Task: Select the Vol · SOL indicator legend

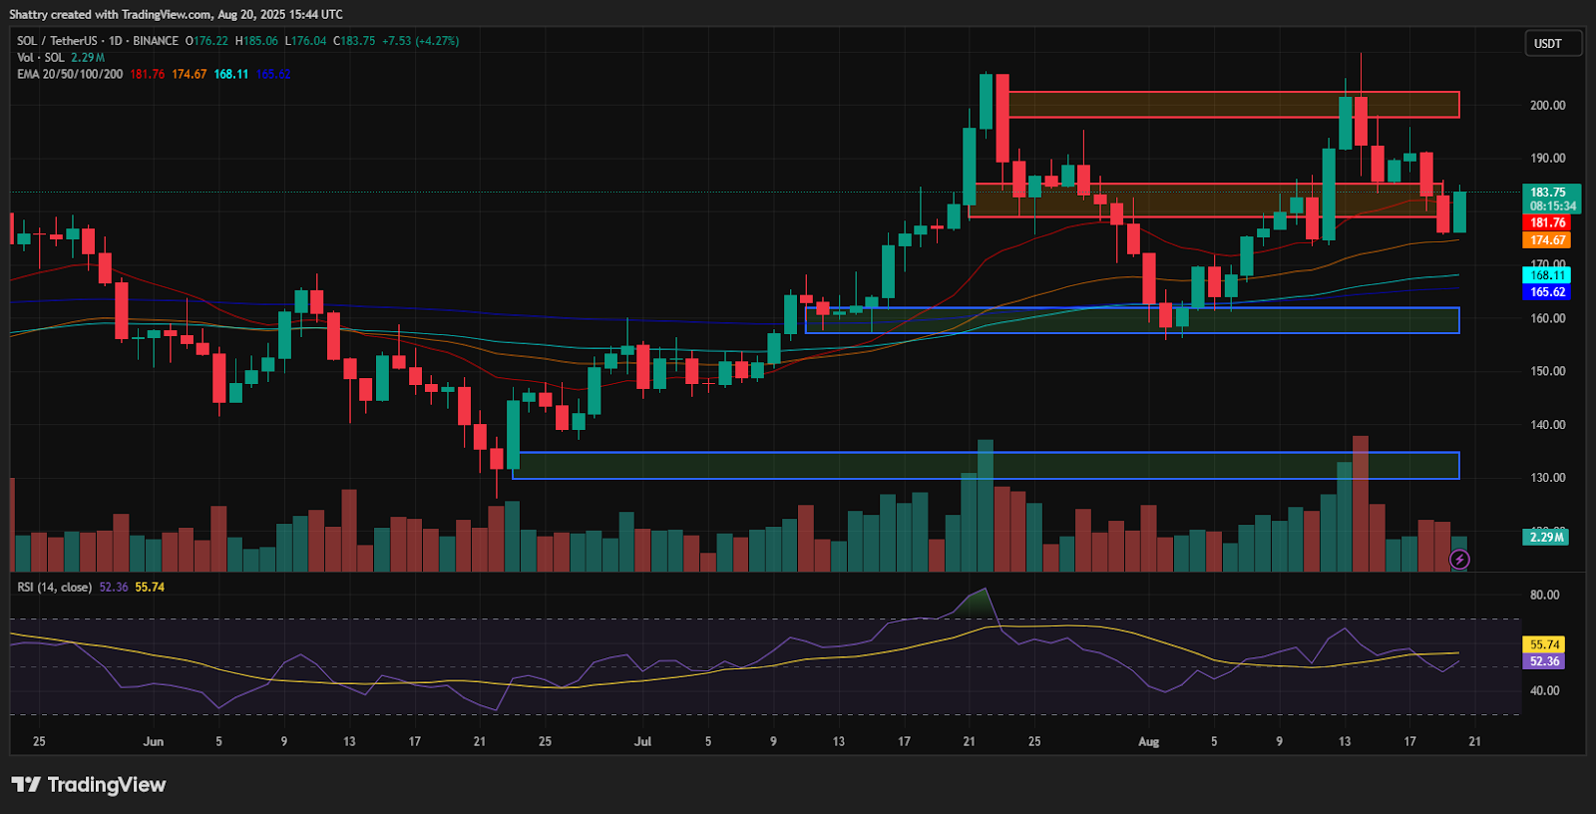Action: [x=41, y=58]
